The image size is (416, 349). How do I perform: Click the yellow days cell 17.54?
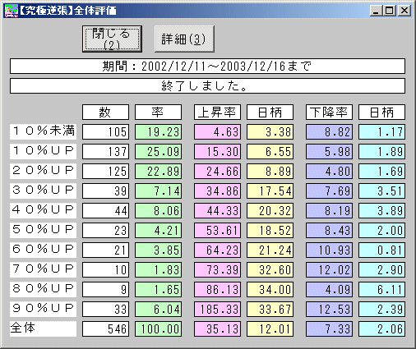click(x=270, y=191)
